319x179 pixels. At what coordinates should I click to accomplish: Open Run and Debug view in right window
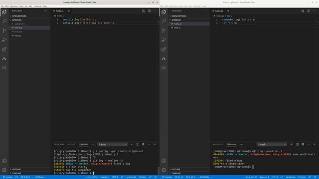(x=164, y=40)
